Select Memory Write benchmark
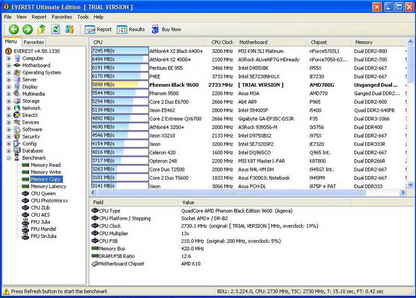This screenshot has width=416, height=298. [46, 172]
